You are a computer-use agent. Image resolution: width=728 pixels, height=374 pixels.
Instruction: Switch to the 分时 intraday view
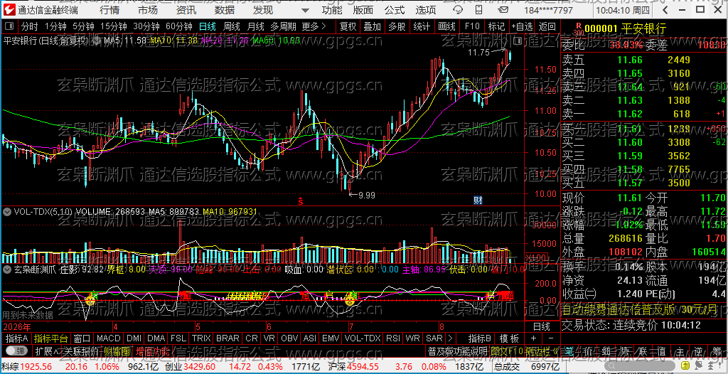pos(29,26)
